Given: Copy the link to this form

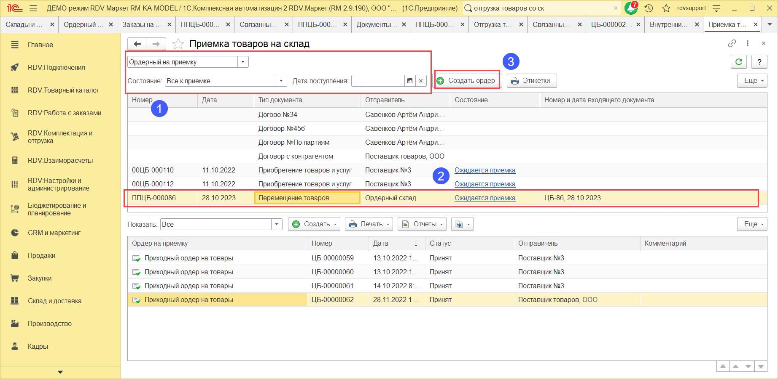Looking at the screenshot, I should pyautogui.click(x=732, y=43).
